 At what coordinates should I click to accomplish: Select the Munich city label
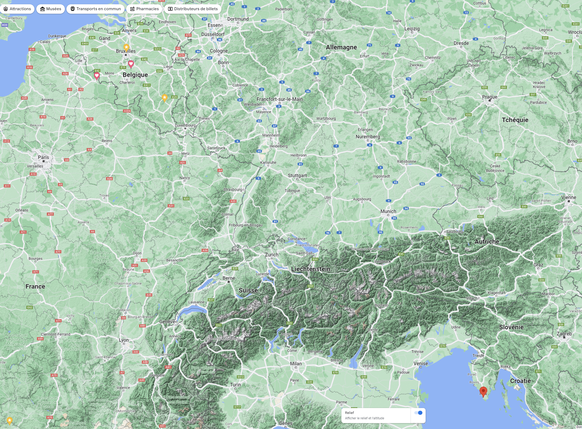tap(388, 211)
